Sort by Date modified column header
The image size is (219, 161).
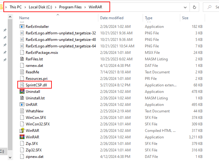coord(112,18)
